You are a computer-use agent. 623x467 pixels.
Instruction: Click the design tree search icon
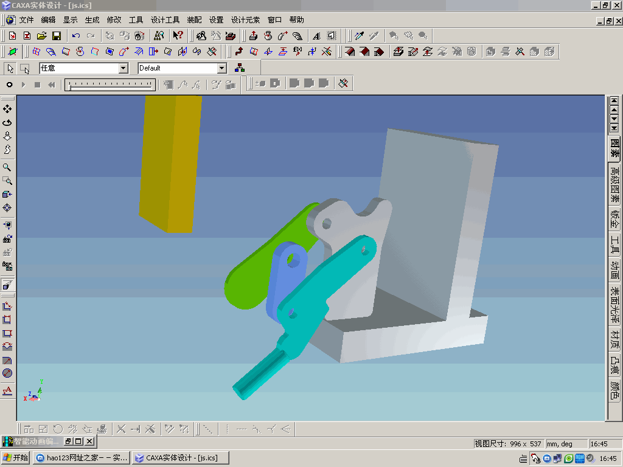tap(159, 36)
